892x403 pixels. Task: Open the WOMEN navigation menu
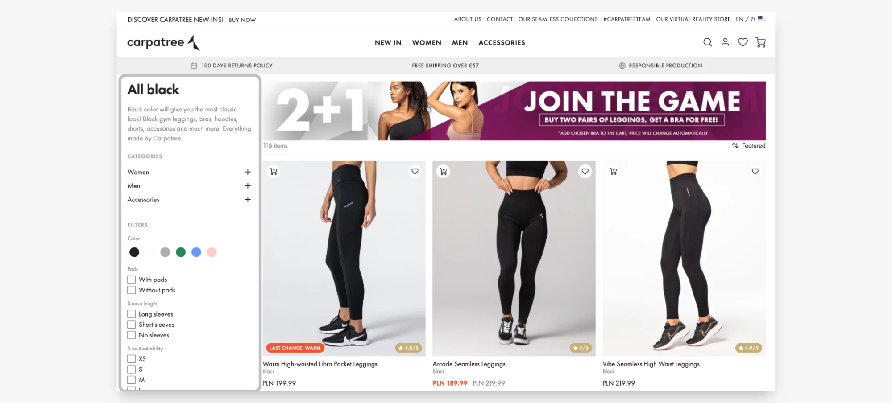[x=427, y=43]
